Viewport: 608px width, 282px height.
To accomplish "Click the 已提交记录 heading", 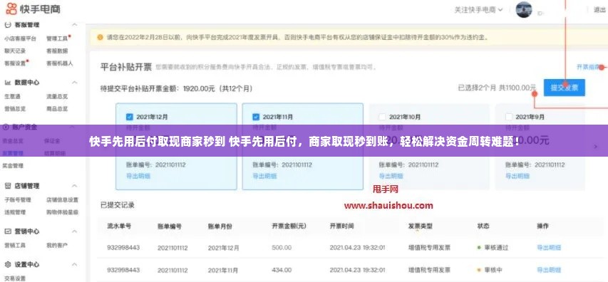I will tap(118, 205).
